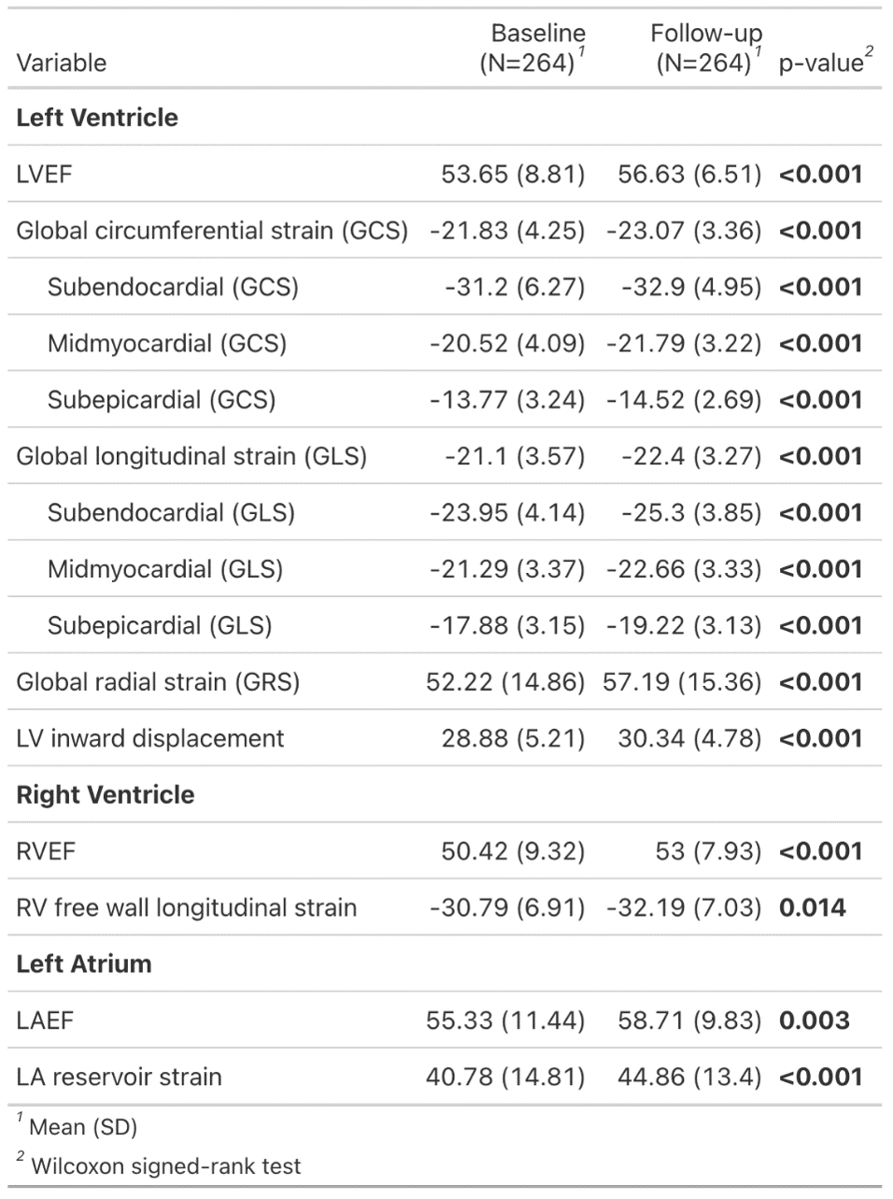Click the Global circumferential strain (GCS) label
This screenshot has width=893, height=1199.
click(212, 231)
